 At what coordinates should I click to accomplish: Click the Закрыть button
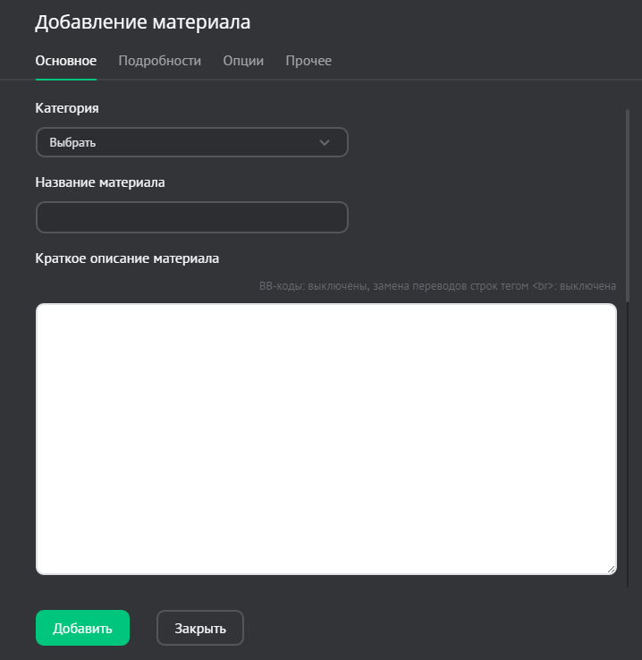click(x=200, y=628)
